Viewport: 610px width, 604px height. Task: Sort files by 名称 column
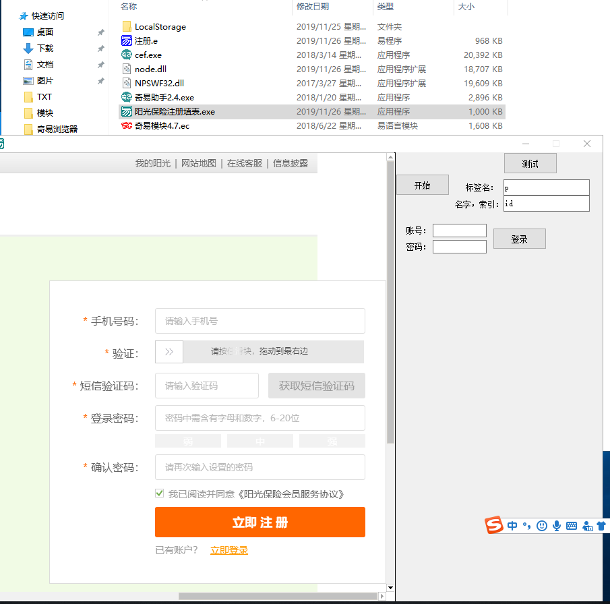[x=129, y=7]
